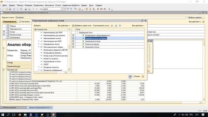Viewport: 208px width, 117px height.
Task: Collapse the Торговый зал report group
Action: (4, 70)
